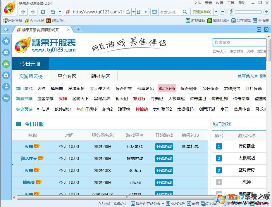Image resolution: width=272 pixels, height=207 pixels.
Task: Open the undo history dropdown arrow
Action: (x=60, y=12)
